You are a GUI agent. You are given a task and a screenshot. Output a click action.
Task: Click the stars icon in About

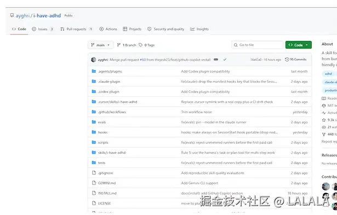[x=324, y=120]
